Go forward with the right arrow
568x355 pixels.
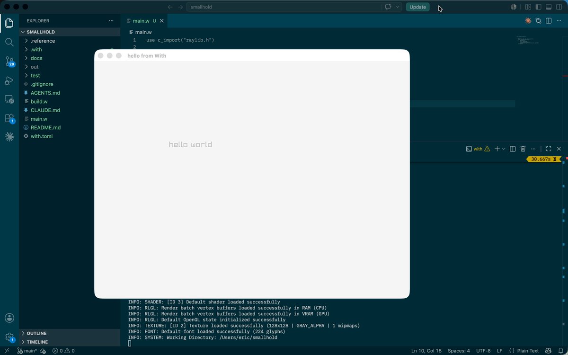click(x=180, y=7)
